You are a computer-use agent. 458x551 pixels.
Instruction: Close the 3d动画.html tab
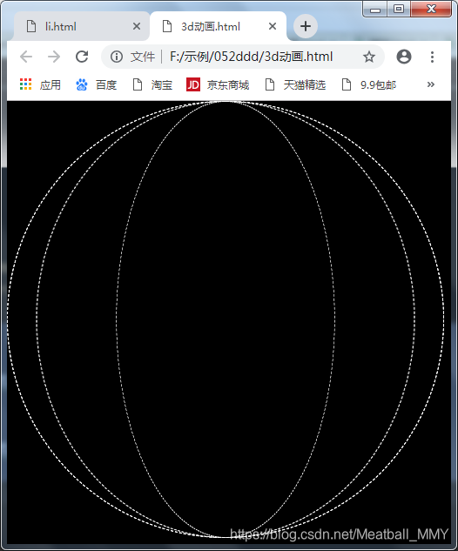pyautogui.click(x=273, y=26)
